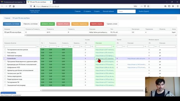Check the Архиватор для бизнес использования checkbox
Viewport: 180px width, 101px height.
click(5, 70)
